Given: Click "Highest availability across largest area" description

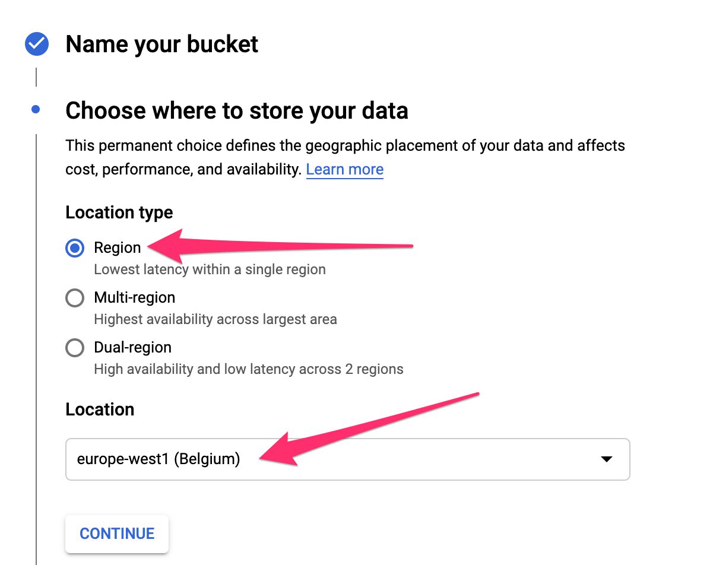Looking at the screenshot, I should (215, 319).
